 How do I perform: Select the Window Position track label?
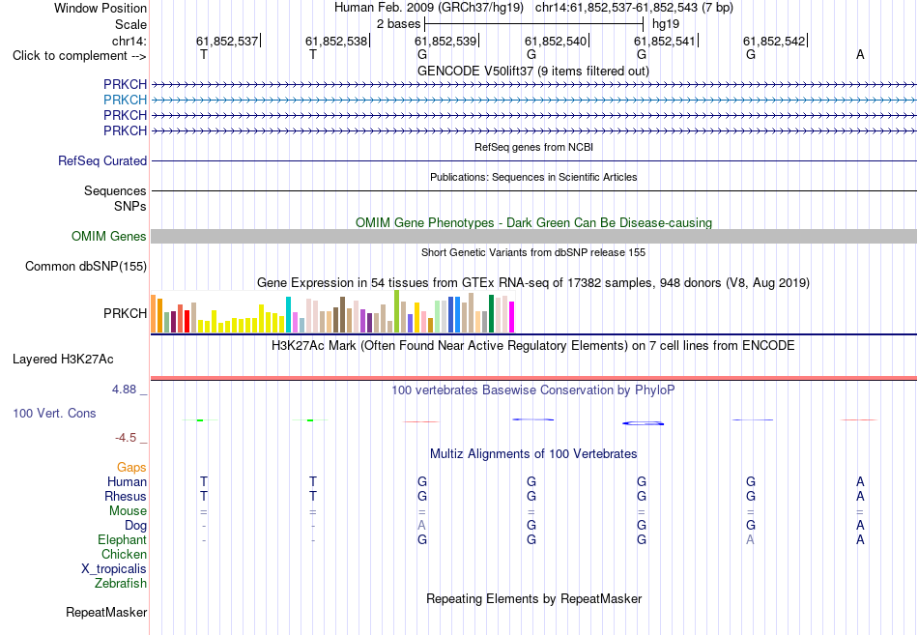pyautogui.click(x=100, y=8)
